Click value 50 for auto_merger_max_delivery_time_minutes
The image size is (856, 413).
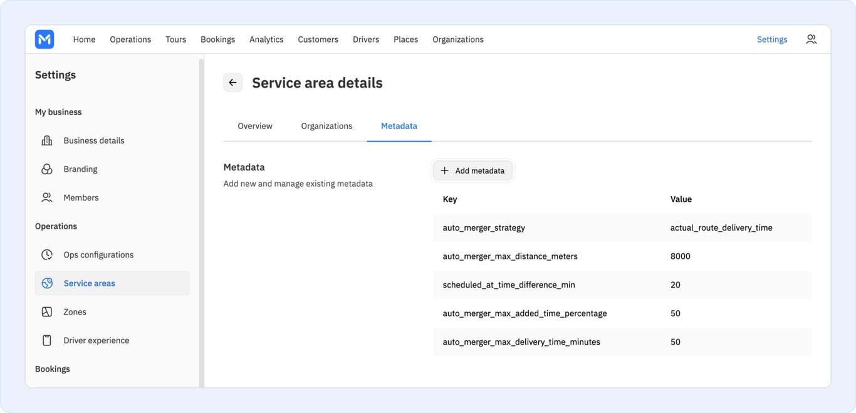coord(676,342)
